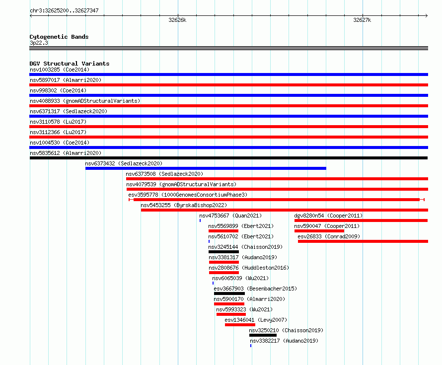The height and width of the screenshot is (365, 442).
Task: Click the red bar under esv1346041
Action: pos(240,325)
